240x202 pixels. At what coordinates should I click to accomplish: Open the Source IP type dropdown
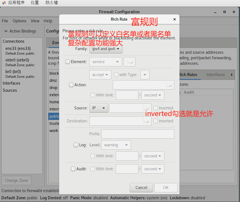tap(99, 108)
